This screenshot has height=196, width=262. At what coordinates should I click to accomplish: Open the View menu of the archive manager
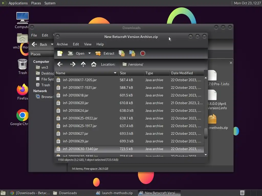(88, 44)
